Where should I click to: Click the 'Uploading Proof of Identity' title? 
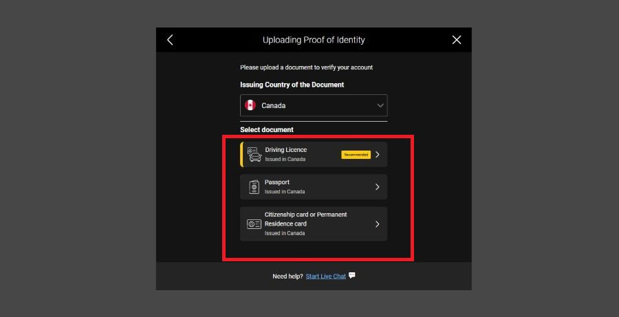tap(314, 40)
